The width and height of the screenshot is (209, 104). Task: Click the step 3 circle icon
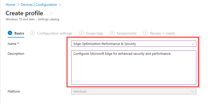tap(81, 33)
